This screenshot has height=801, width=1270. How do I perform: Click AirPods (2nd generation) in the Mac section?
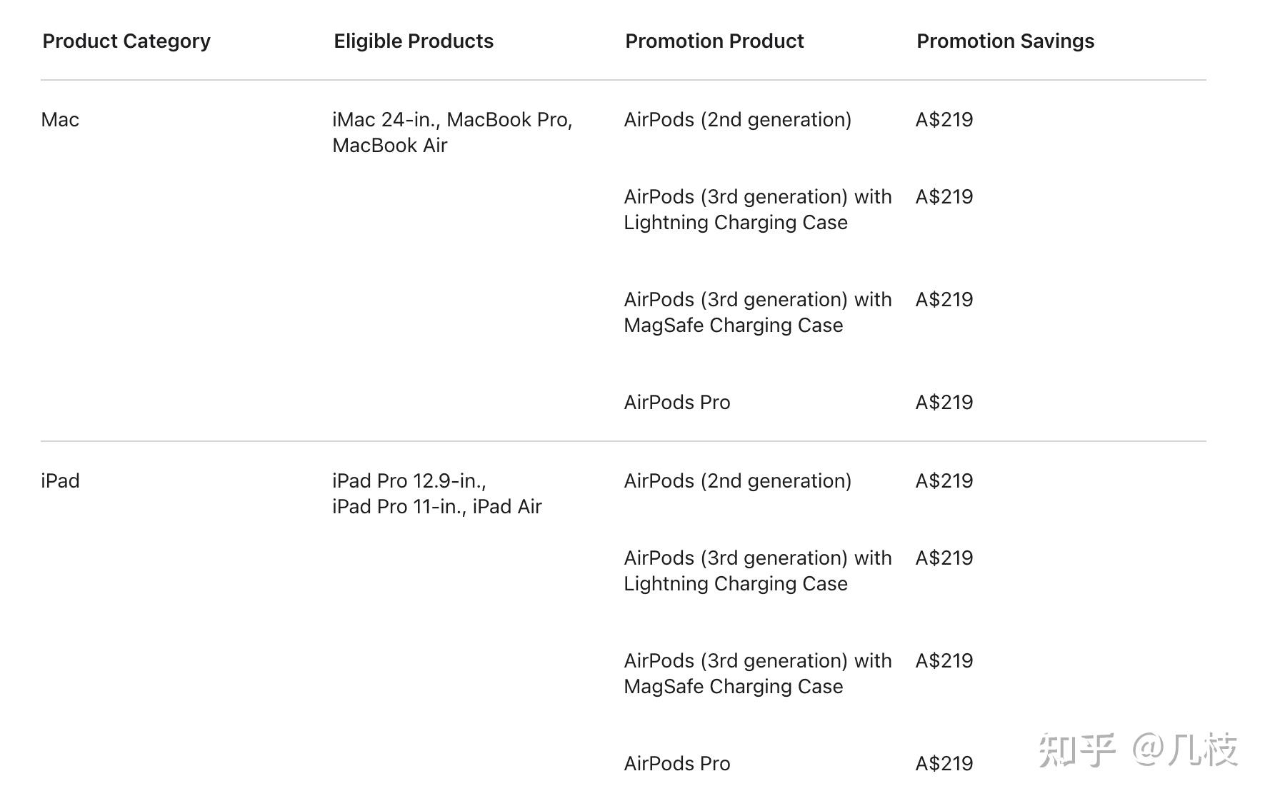[737, 120]
